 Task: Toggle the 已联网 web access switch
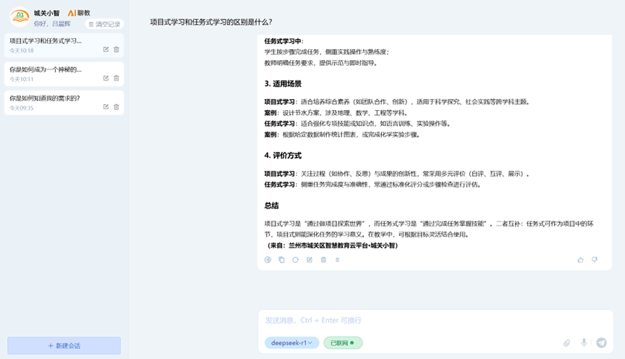(343, 343)
